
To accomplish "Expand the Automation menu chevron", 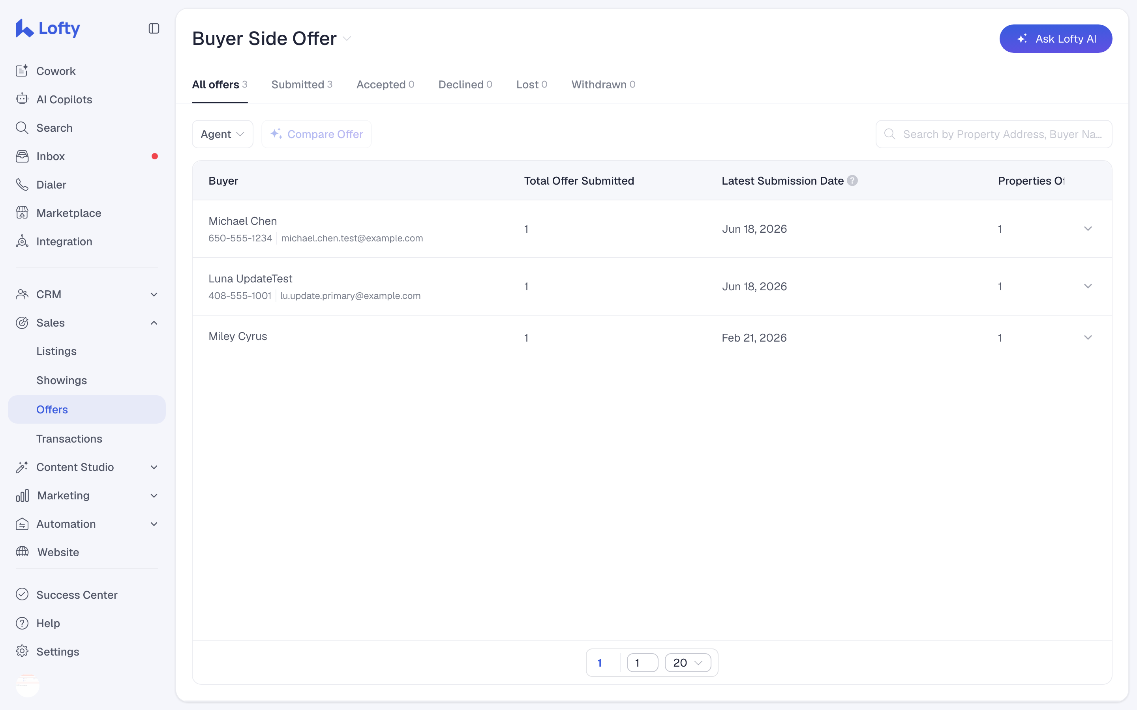I will [x=154, y=524].
